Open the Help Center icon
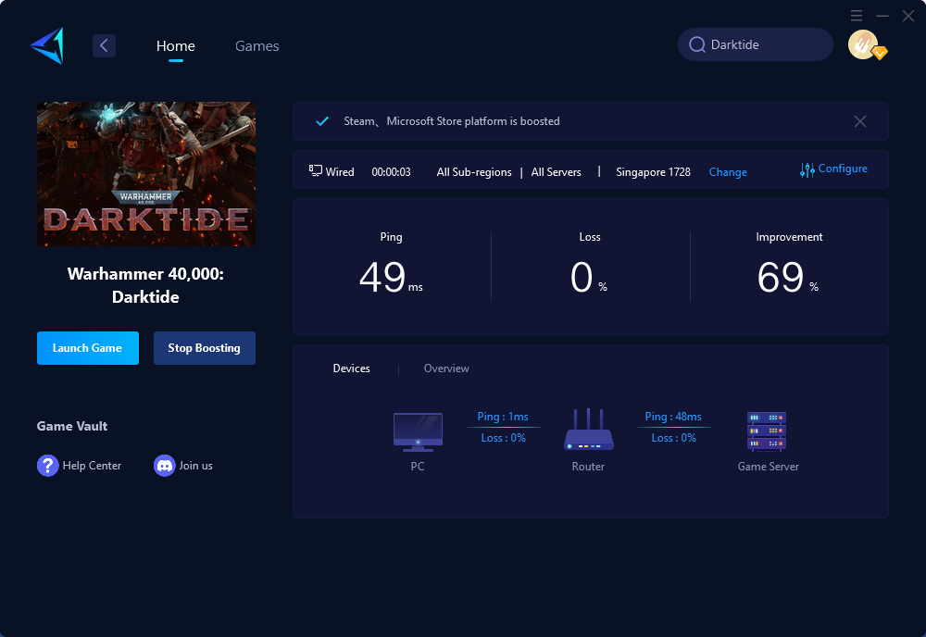Viewport: 926px width, 637px height. pyautogui.click(x=48, y=466)
